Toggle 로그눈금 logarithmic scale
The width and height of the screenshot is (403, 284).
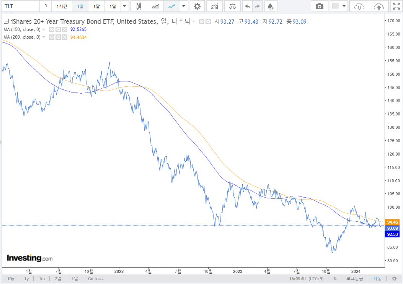[x=355, y=279]
